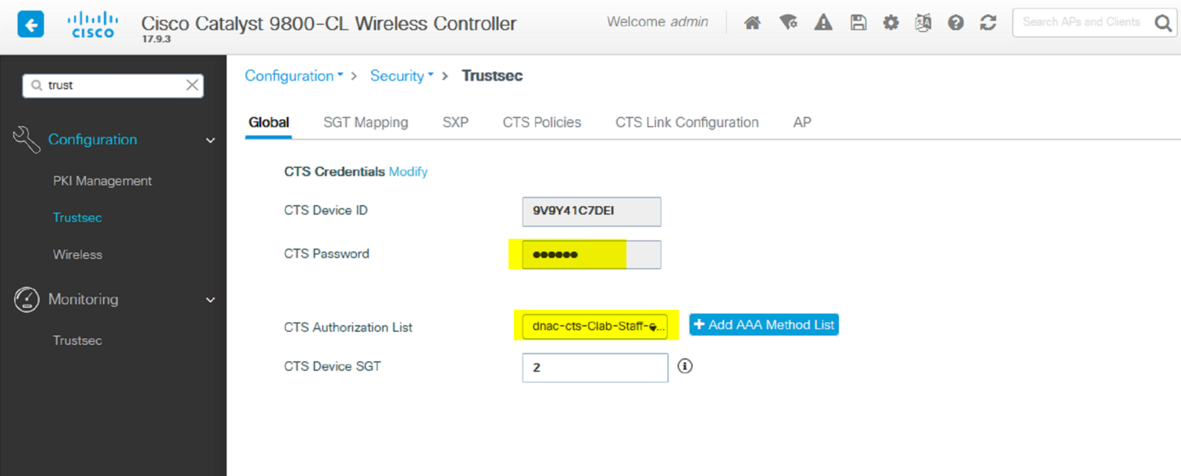Screen dimensions: 1181x476
Task: Switch to the CTS Policies tab
Action: (542, 123)
